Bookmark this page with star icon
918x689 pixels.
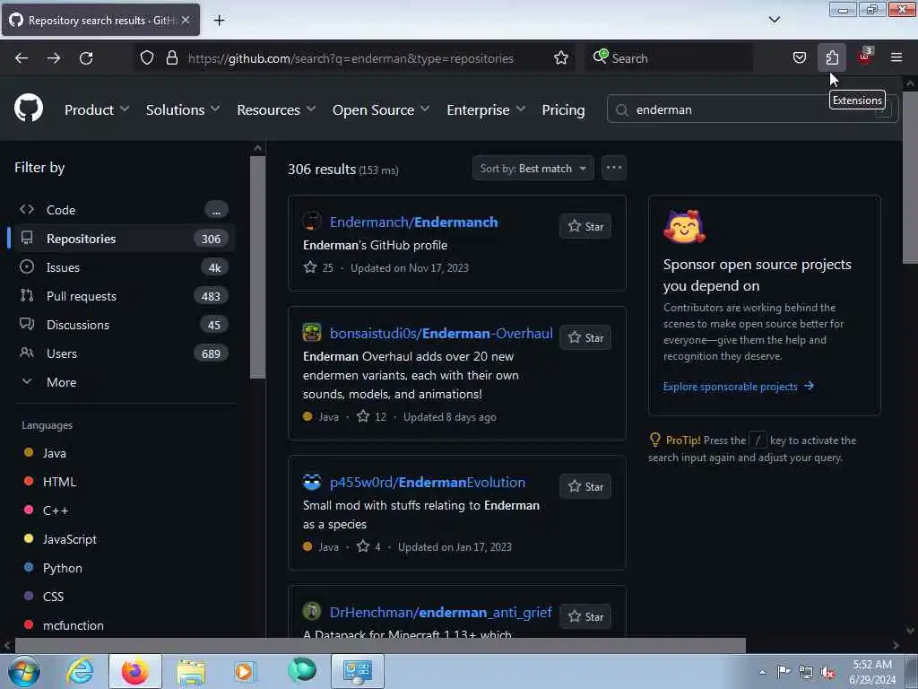[561, 57]
